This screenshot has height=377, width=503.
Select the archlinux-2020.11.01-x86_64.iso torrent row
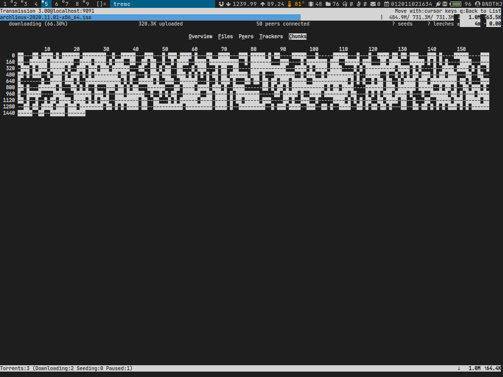(46, 17)
